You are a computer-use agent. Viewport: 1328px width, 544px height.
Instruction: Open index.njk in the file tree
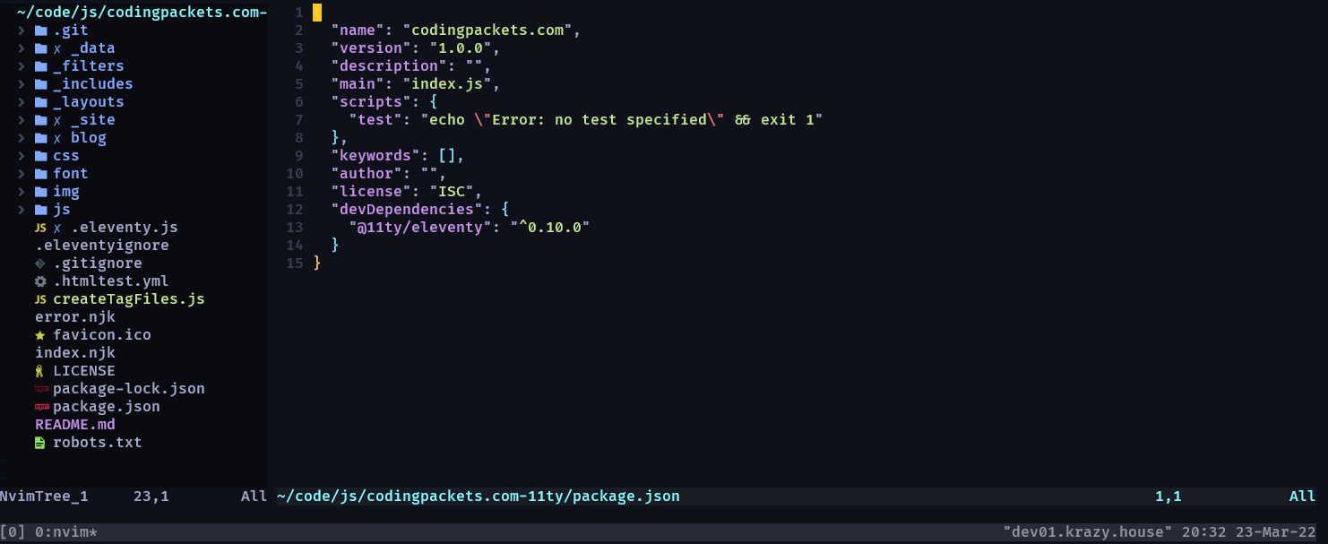[x=75, y=353]
